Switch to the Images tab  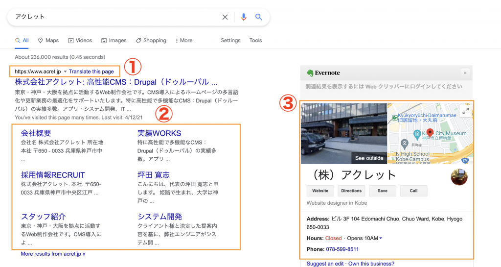114,41
